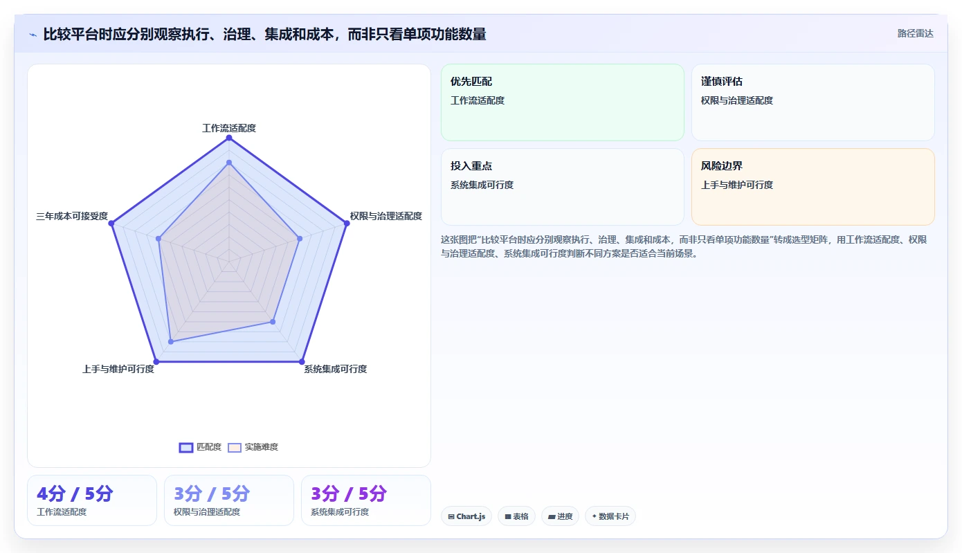This screenshot has width=962, height=553.
Task: Click the 实施难度 legend color box
Action: (235, 448)
